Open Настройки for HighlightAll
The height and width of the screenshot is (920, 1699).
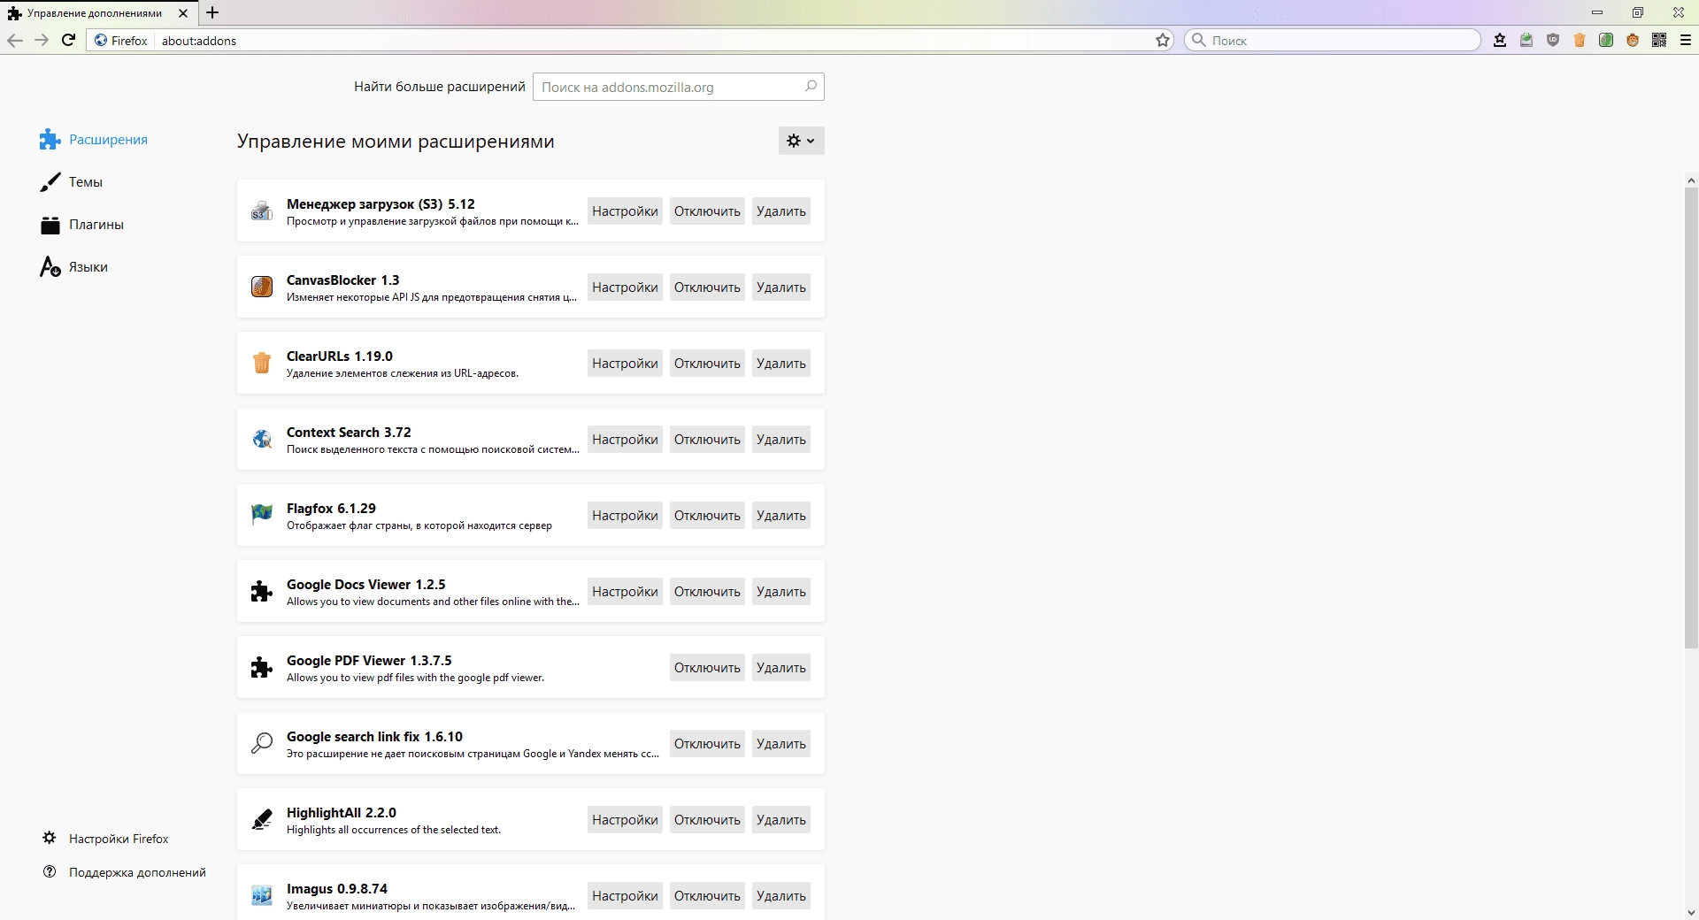(x=625, y=819)
